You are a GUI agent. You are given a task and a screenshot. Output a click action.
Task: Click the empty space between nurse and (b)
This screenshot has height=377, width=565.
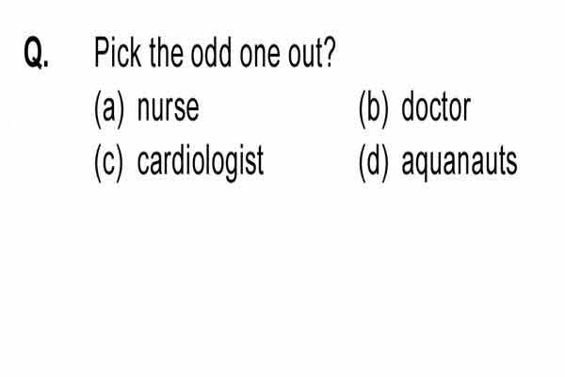click(279, 108)
